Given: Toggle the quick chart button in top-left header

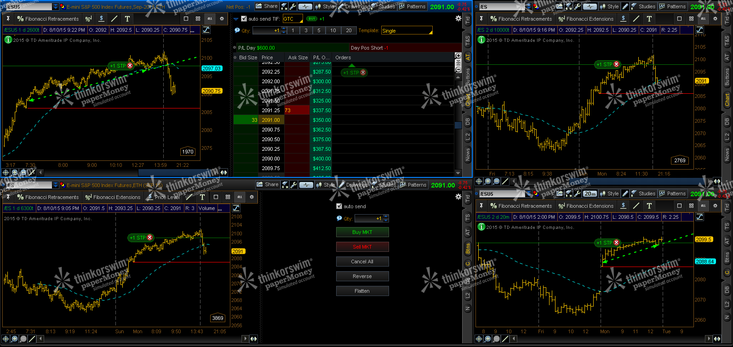Looking at the screenshot, I should coord(305,6).
